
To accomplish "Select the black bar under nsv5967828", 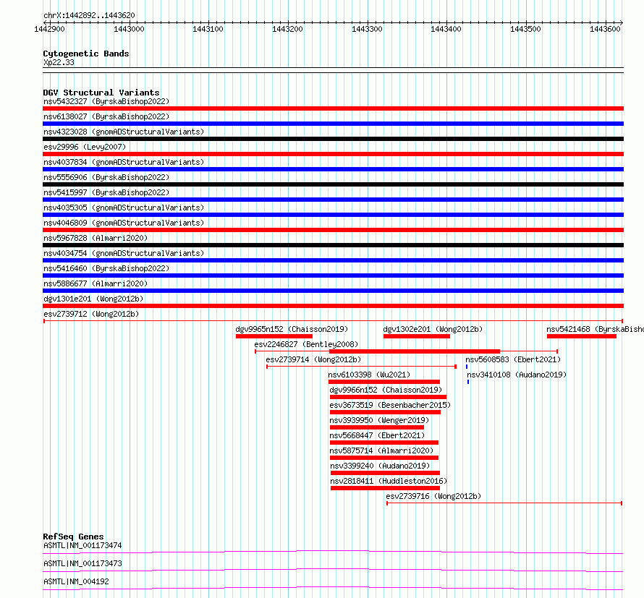I will pos(333,245).
